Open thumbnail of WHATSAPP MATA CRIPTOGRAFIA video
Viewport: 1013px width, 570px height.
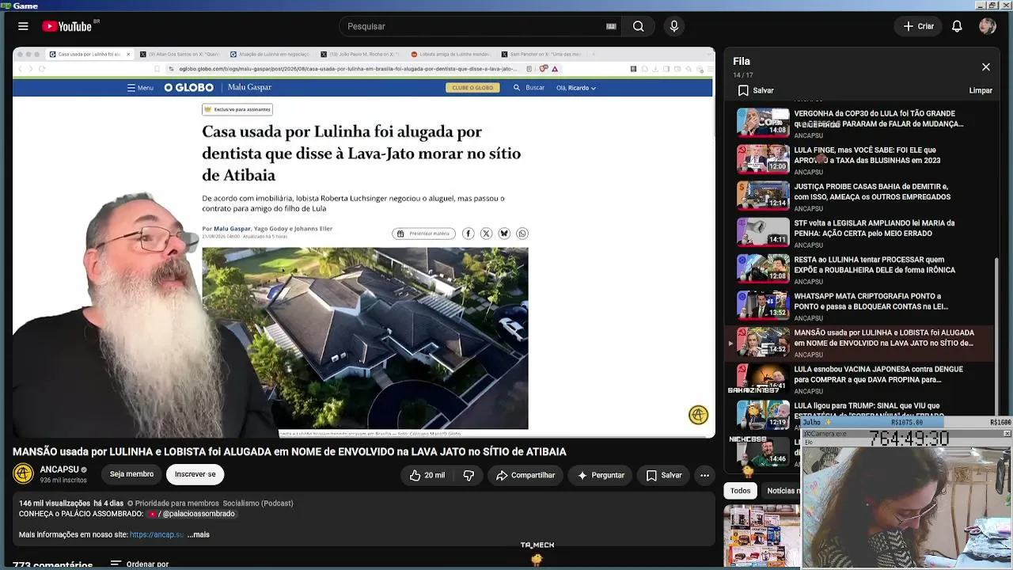click(763, 304)
